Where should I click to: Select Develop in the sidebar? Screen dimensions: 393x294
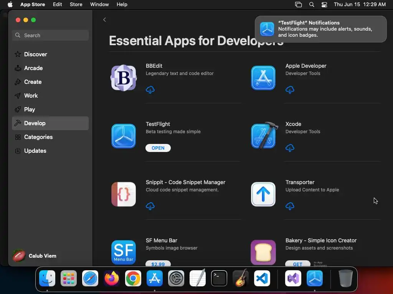click(50, 123)
